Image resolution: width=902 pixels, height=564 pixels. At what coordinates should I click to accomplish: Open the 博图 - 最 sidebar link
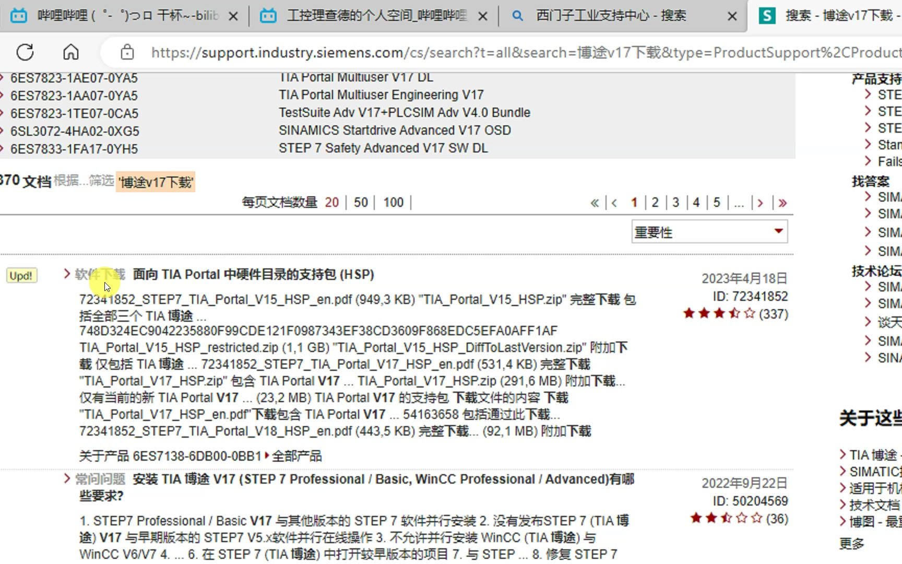click(875, 522)
